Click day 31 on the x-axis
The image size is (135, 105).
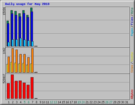(127, 102)
